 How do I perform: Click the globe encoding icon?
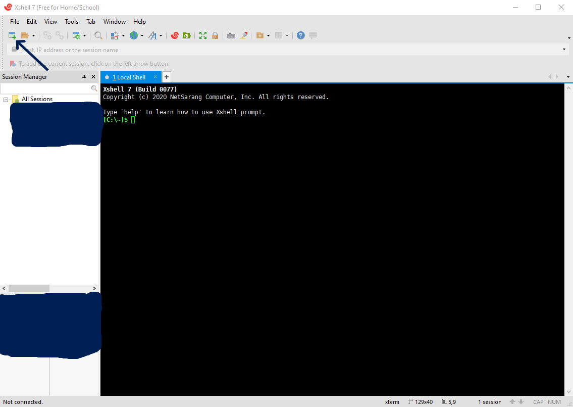(134, 35)
